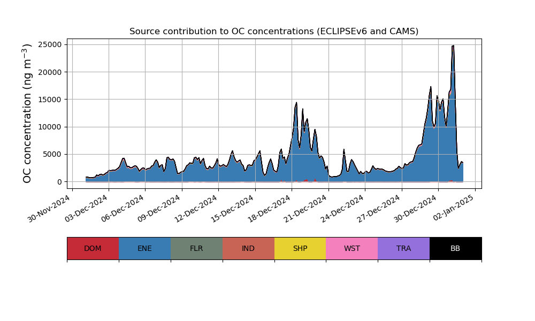The image size is (535, 321).
Task: Click the gray-green FLR legend swatch
Action: point(196,248)
